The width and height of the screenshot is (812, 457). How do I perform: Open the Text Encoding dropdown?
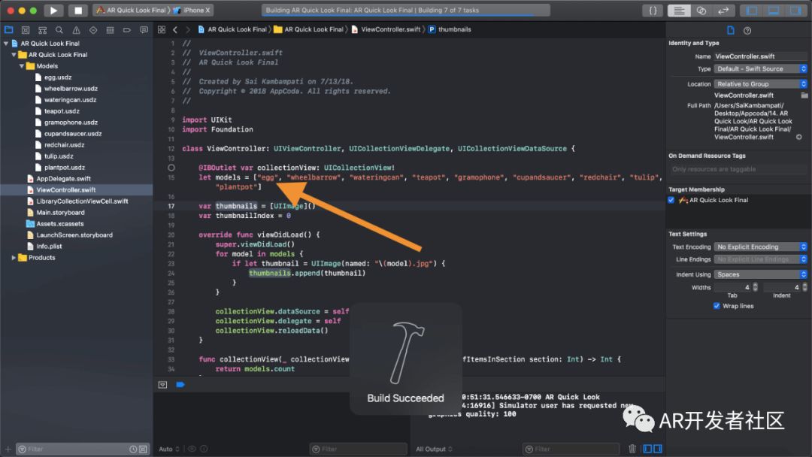click(x=760, y=247)
